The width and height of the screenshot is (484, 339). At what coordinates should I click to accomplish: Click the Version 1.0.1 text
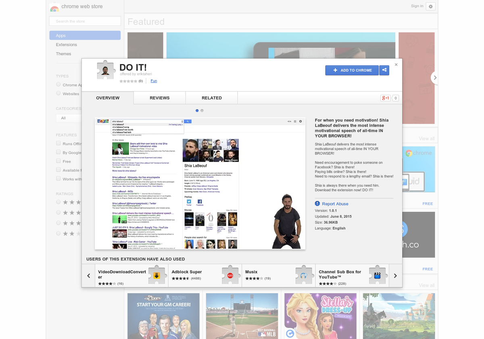(326, 210)
